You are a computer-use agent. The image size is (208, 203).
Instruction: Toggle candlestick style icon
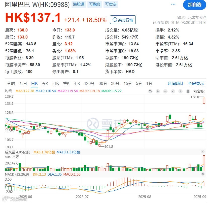point(188,91)
